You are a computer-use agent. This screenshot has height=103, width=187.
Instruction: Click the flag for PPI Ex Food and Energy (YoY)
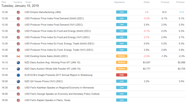(x=18, y=37)
